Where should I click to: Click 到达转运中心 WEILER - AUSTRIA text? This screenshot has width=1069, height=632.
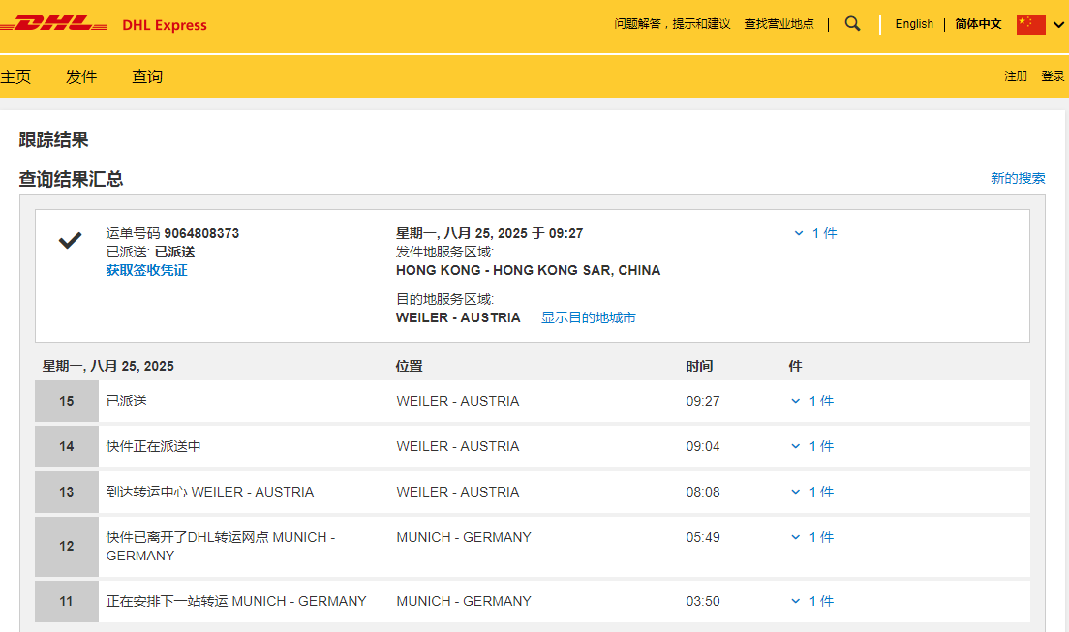click(210, 492)
